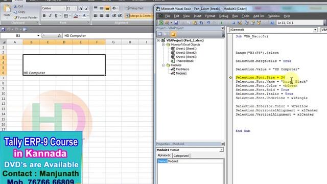Open font size 11 dropdown
Image resolution: width=327 pixels, height=184 pixels.
coord(75,8)
